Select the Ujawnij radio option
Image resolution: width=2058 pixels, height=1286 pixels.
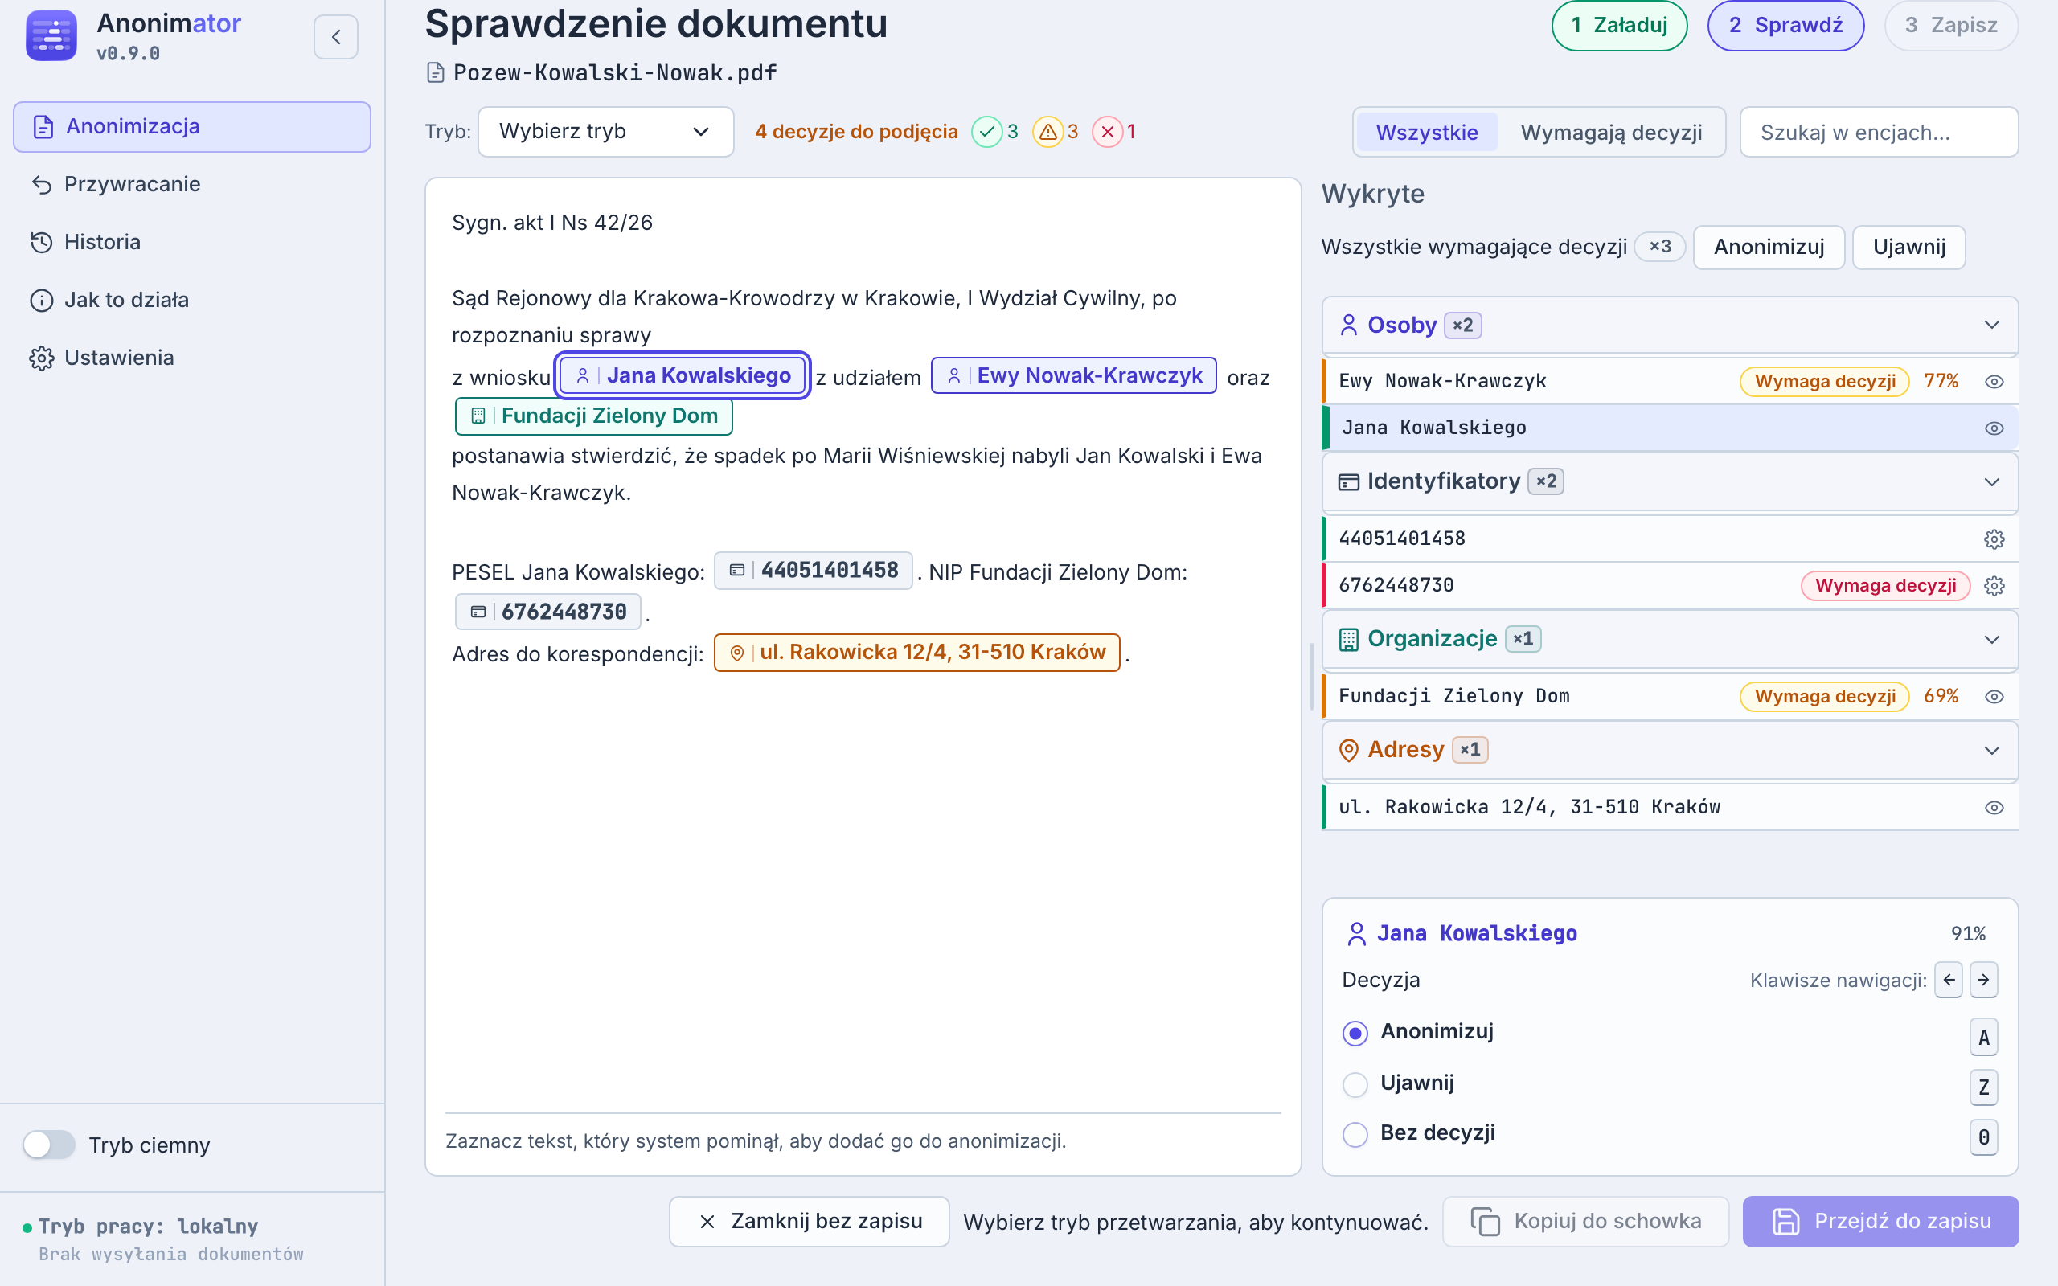tap(1355, 1084)
